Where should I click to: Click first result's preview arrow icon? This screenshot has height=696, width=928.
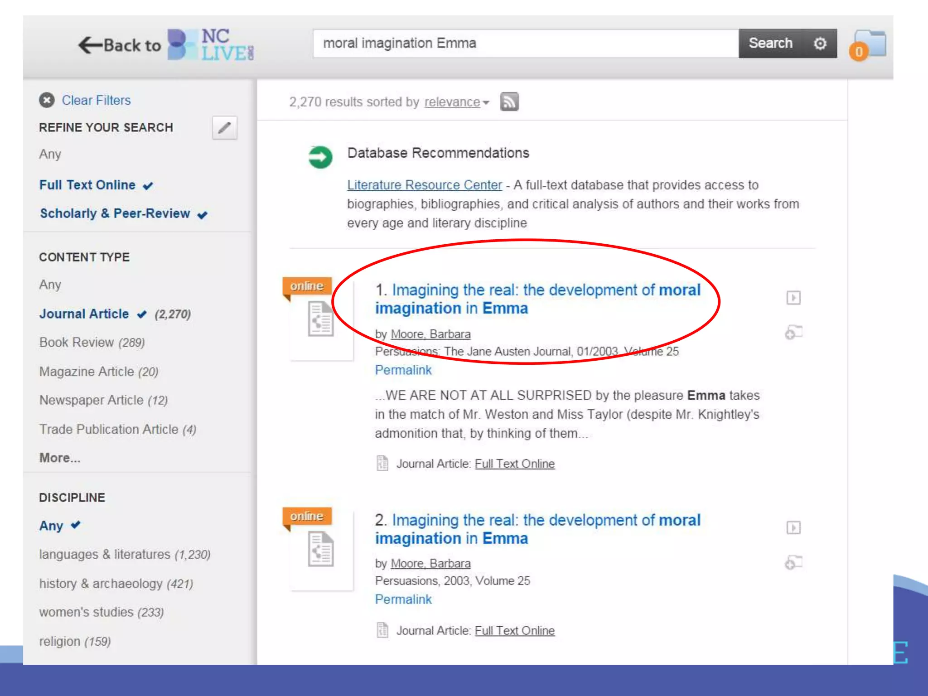pyautogui.click(x=793, y=298)
